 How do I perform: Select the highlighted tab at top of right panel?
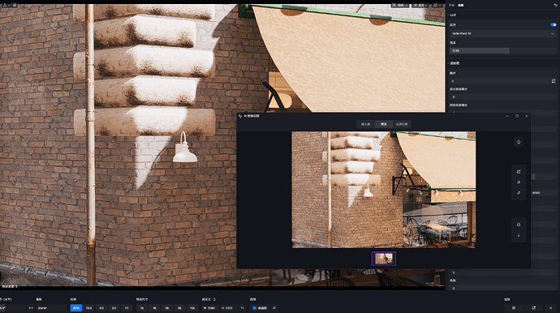click(461, 6)
